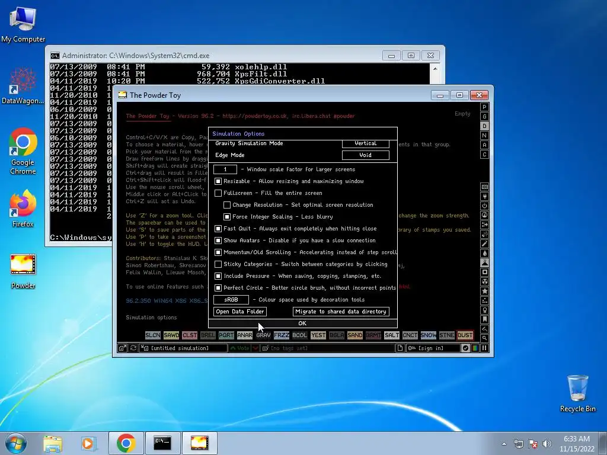Viewport: 607px width, 455px height.
Task: Select the Solids square category icon
Action: (484, 272)
